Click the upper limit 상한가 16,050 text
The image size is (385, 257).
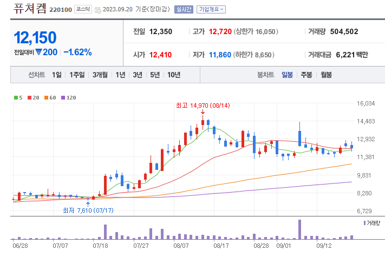point(256,31)
